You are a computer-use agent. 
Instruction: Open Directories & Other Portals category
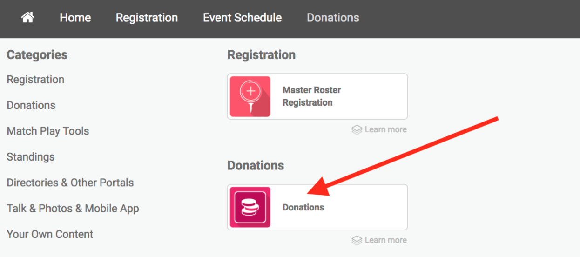tap(70, 183)
